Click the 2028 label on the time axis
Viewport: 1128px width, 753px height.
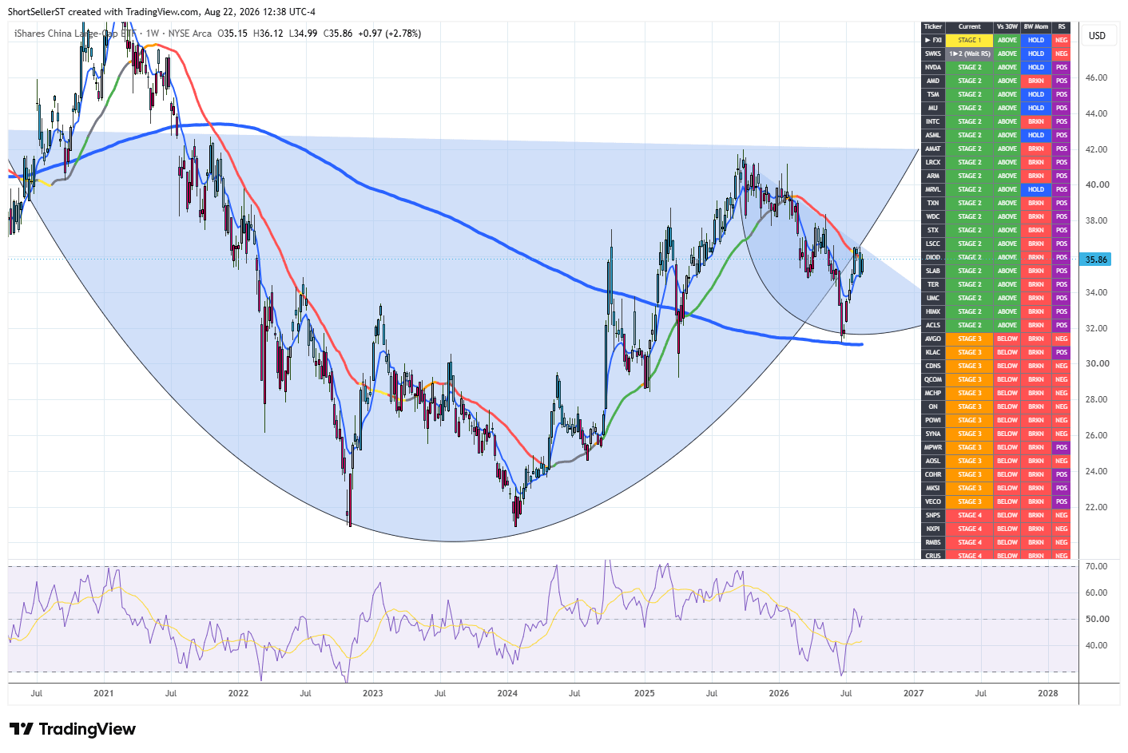coord(1048,693)
